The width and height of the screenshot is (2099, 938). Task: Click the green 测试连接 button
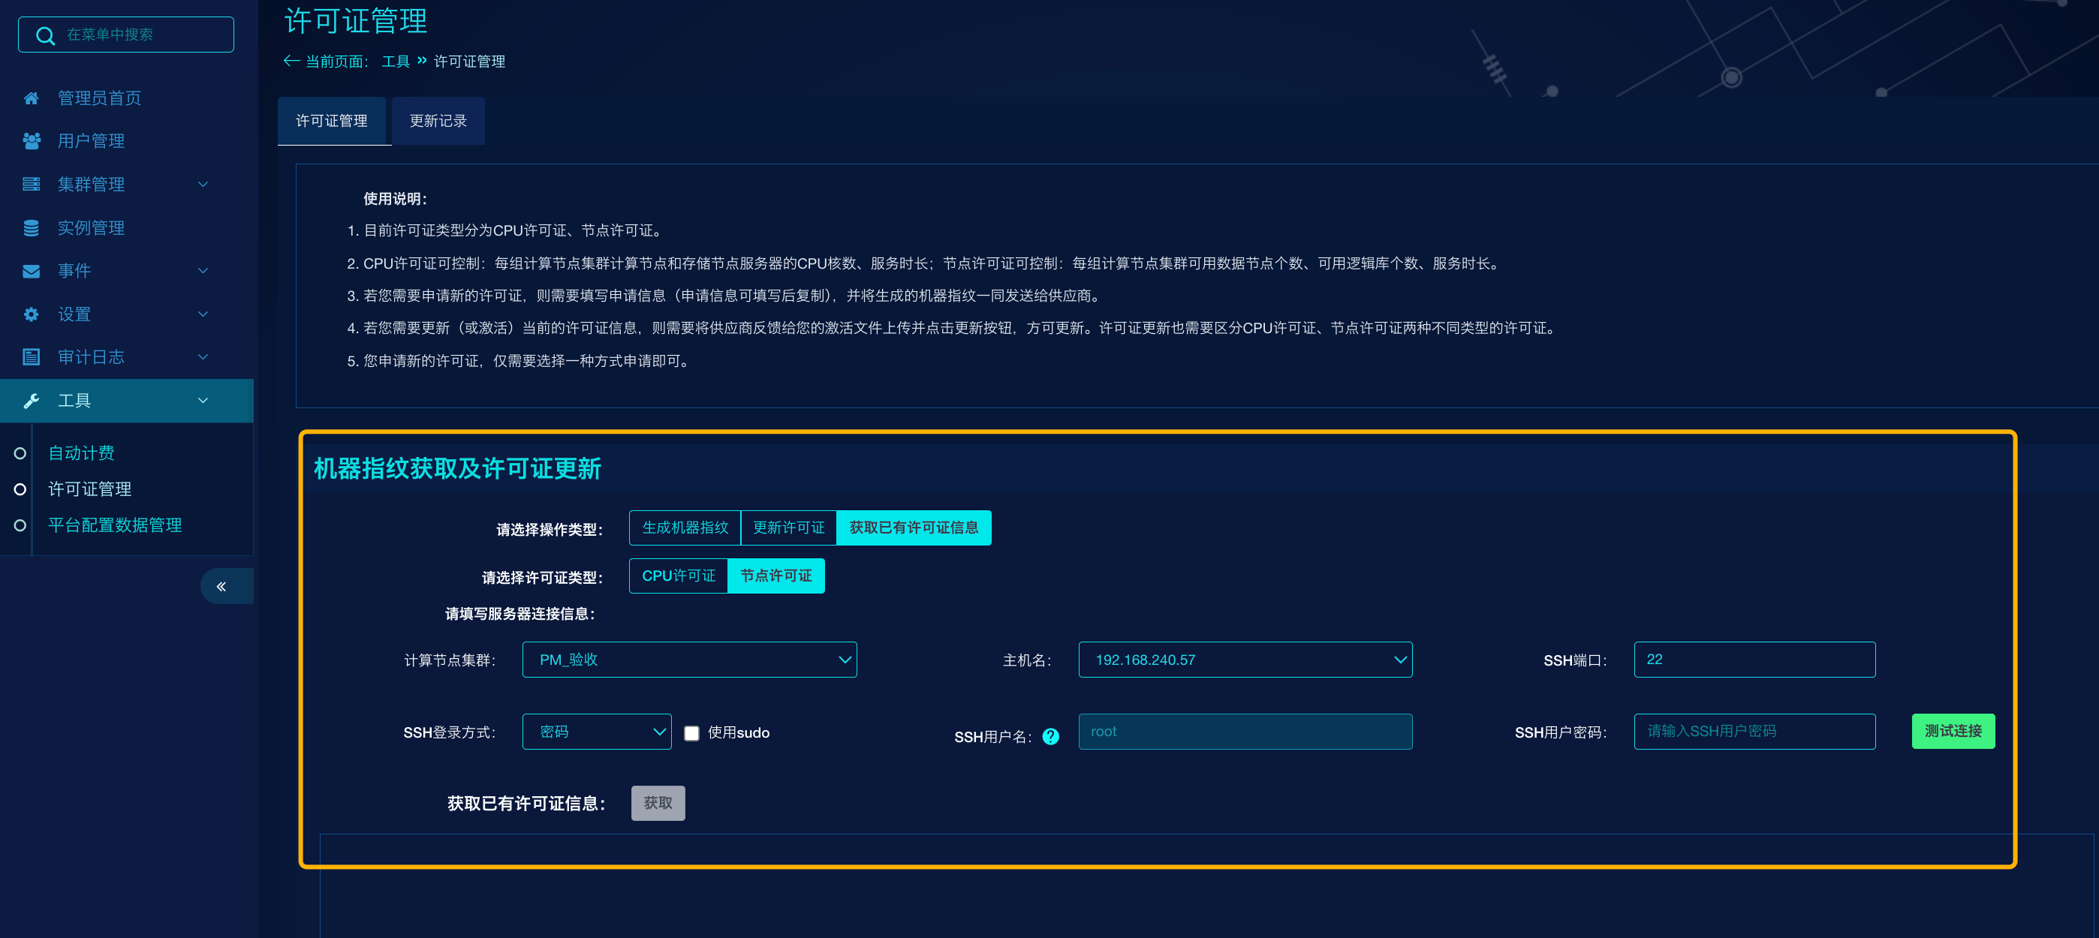pyautogui.click(x=1953, y=731)
